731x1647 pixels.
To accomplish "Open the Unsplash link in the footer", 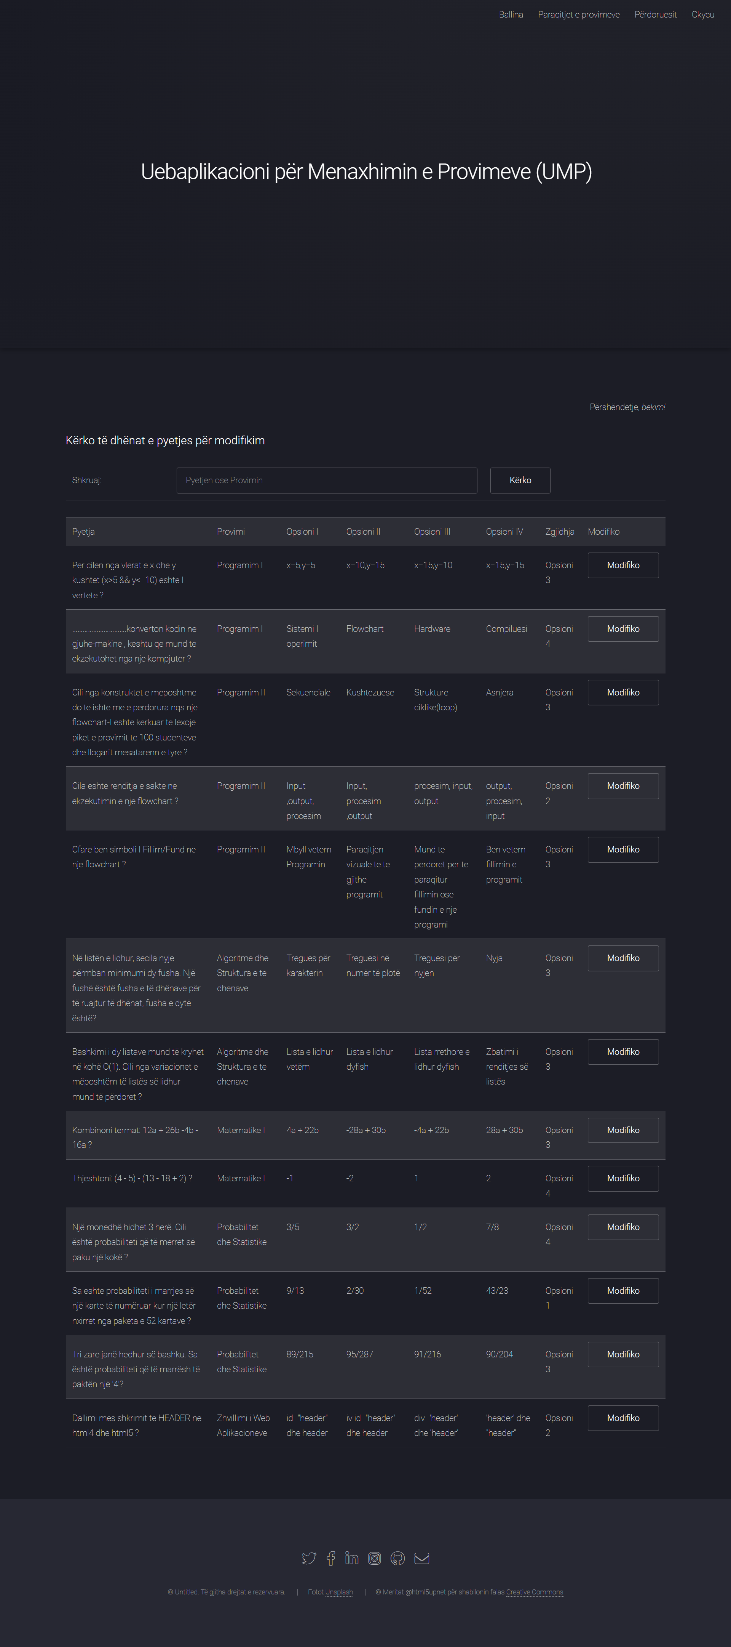I will coord(338,1591).
